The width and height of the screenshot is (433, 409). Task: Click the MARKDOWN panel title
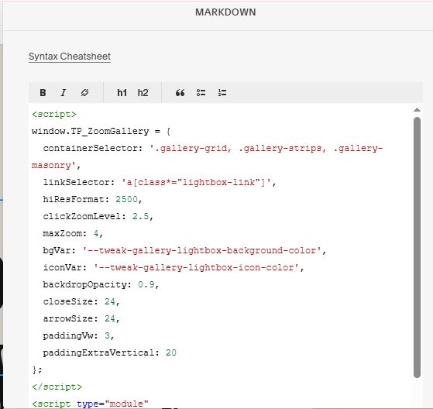[225, 12]
